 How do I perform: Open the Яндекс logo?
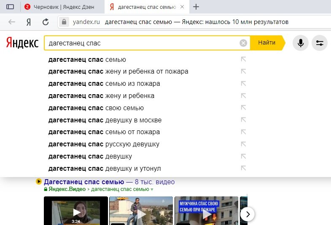click(x=22, y=43)
